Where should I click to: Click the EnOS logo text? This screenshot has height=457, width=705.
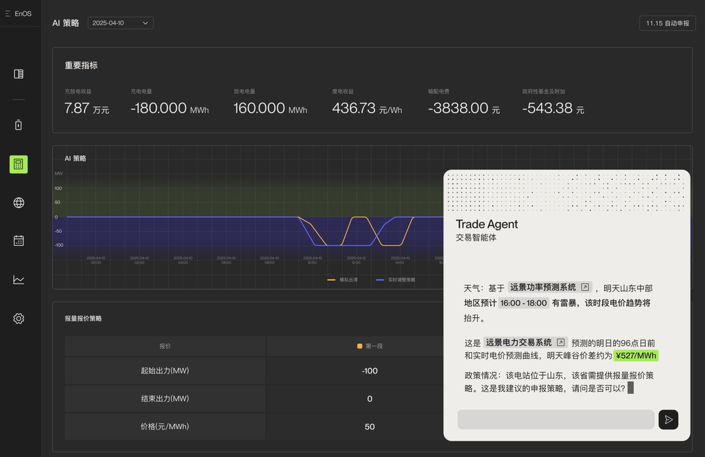23,14
